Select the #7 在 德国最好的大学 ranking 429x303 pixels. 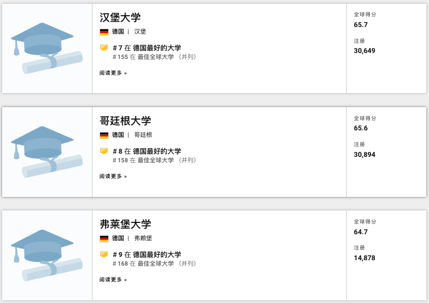(x=147, y=48)
